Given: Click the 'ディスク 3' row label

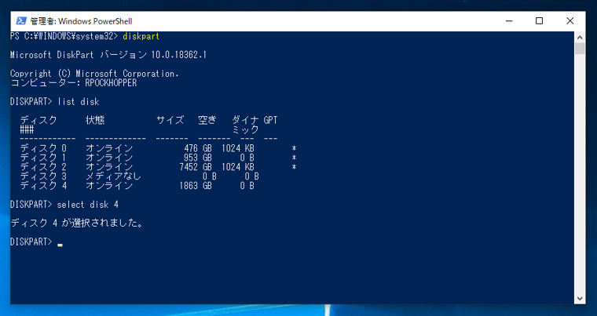Looking at the screenshot, I should pyautogui.click(x=43, y=176).
